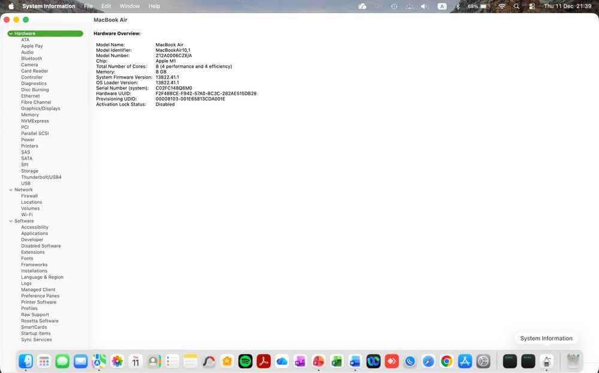Open Finder from the Dock
599x373 pixels.
[x=26, y=361]
